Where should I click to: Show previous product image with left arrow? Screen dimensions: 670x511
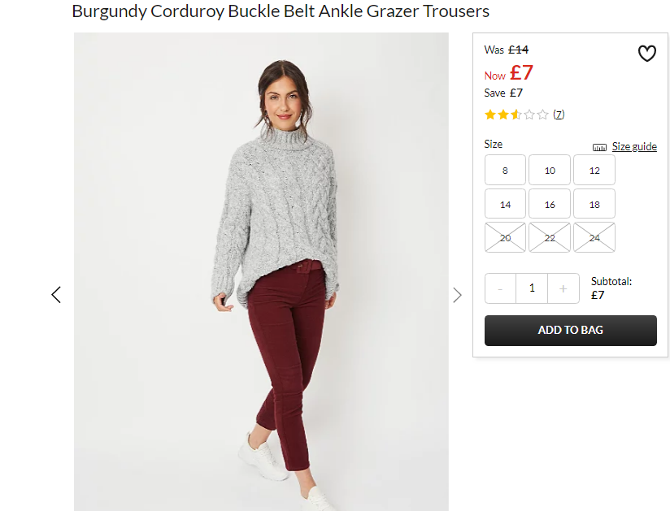(x=56, y=295)
